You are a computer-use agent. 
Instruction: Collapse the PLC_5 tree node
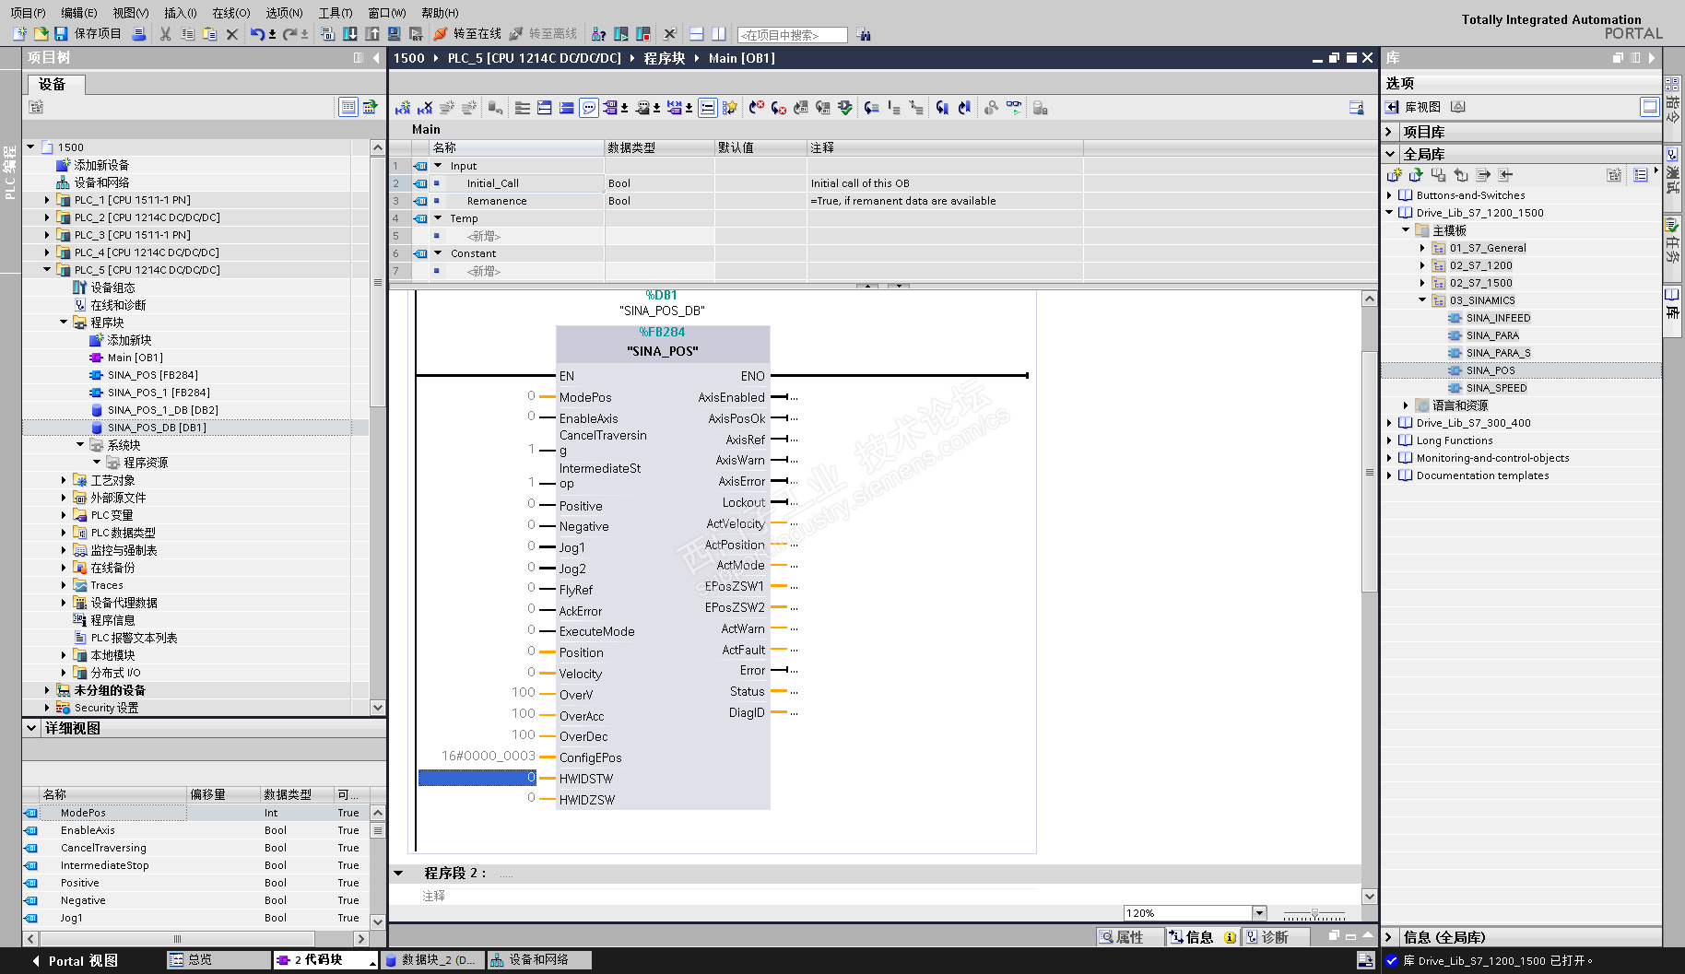[x=47, y=270]
